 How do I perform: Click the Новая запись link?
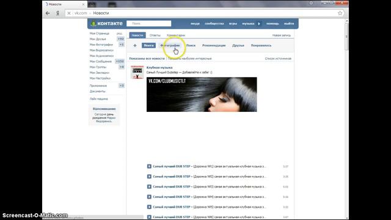coord(282,35)
